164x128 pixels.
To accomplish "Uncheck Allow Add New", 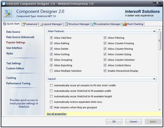I will [51, 38].
